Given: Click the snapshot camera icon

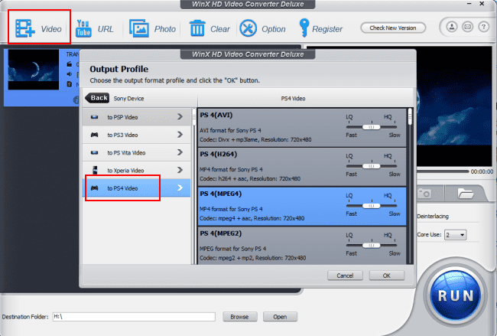Looking at the screenshot, I should pos(424,193).
